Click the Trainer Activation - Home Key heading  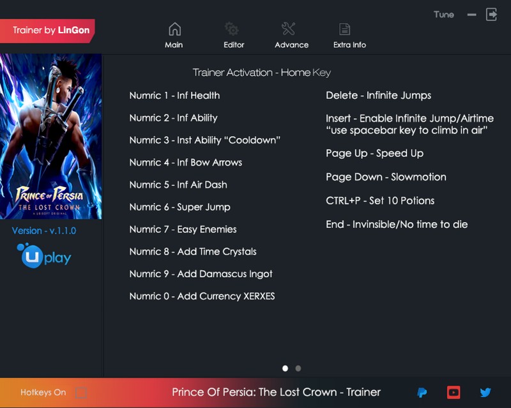tap(262, 72)
